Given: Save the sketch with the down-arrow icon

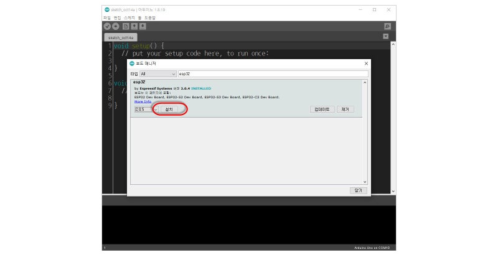Looking at the screenshot, I should pos(143,26).
